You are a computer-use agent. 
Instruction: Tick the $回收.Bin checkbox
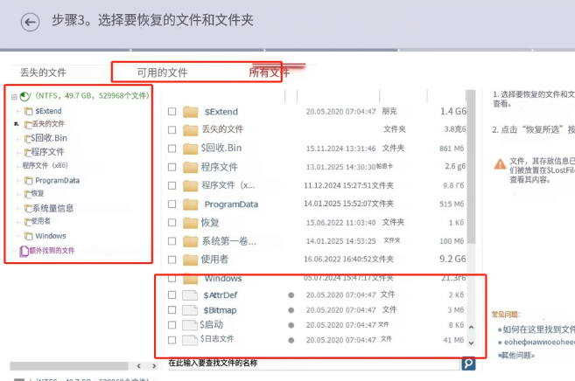pos(172,149)
